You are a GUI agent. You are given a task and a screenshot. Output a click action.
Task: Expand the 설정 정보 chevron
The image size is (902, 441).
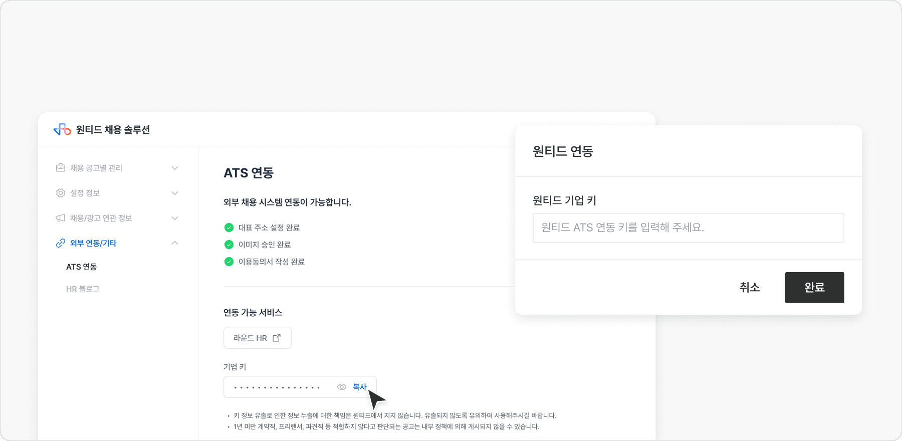pos(175,193)
